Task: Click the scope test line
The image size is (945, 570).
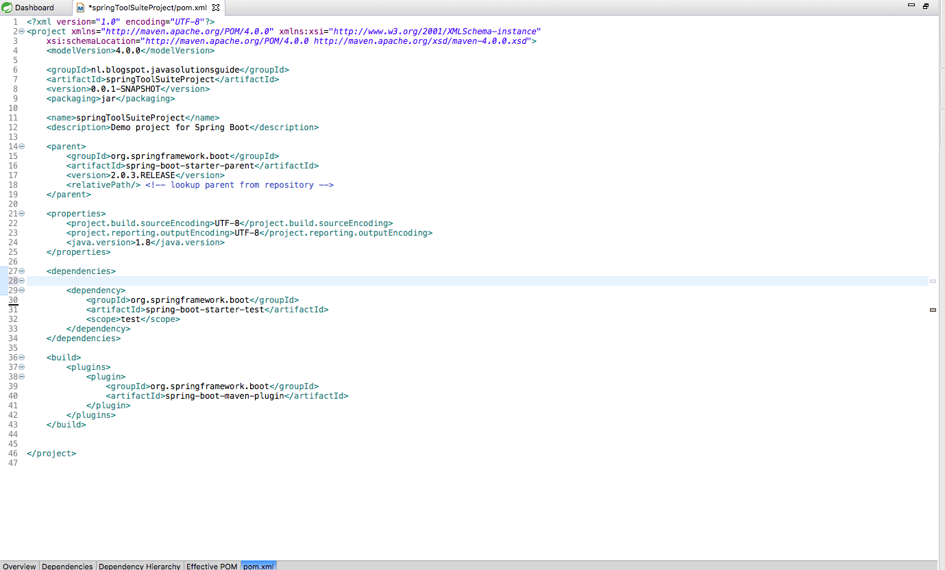Action: click(x=133, y=319)
